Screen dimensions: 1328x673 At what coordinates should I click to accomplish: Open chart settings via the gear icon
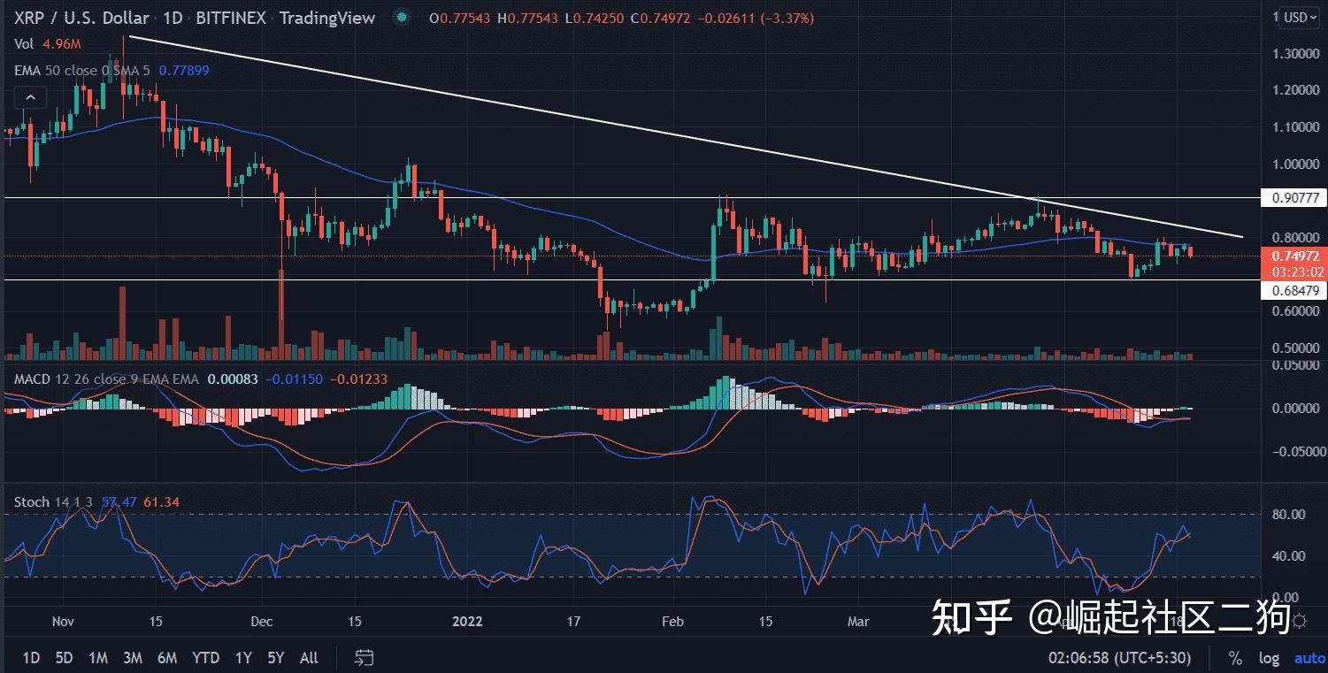[x=1299, y=622]
